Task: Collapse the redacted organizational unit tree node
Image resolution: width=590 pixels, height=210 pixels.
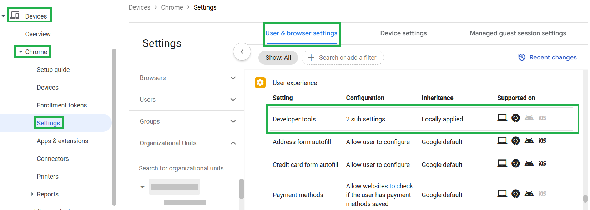Action: [142, 187]
